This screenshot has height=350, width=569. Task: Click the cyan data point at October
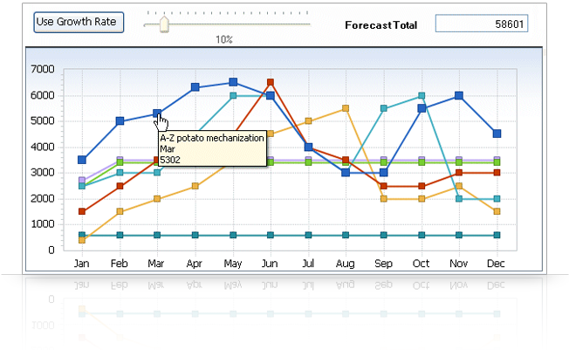pos(422,95)
